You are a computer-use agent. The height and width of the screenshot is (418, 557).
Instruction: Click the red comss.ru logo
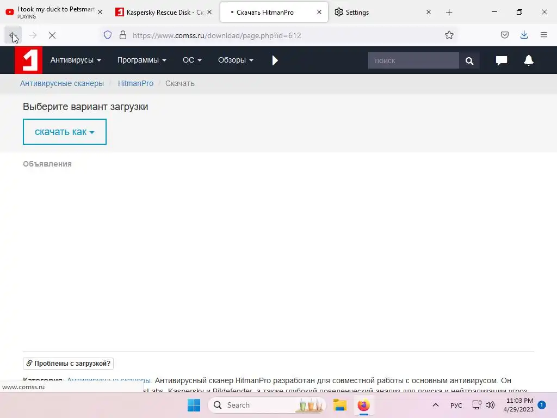point(28,60)
